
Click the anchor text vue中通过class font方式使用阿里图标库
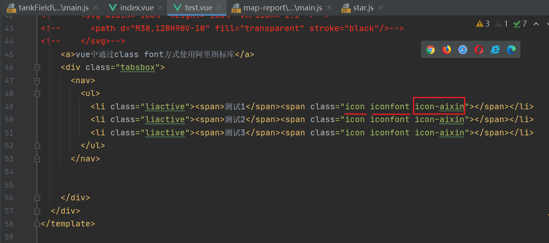(155, 55)
